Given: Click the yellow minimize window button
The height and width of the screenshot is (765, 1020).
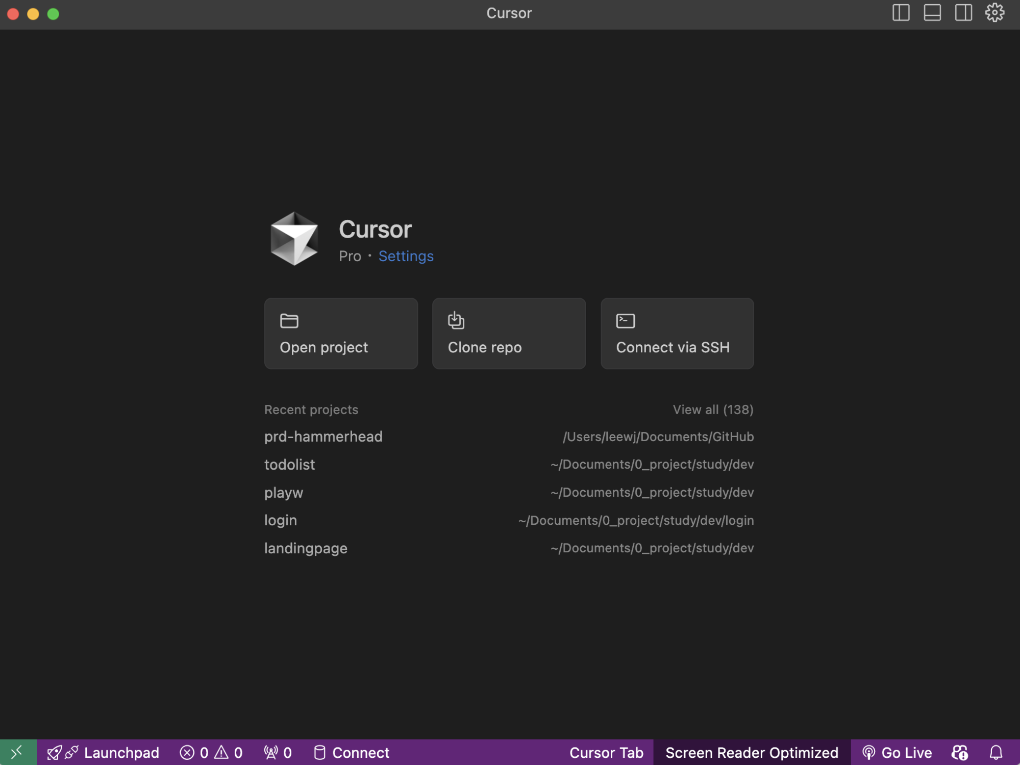Looking at the screenshot, I should point(33,14).
